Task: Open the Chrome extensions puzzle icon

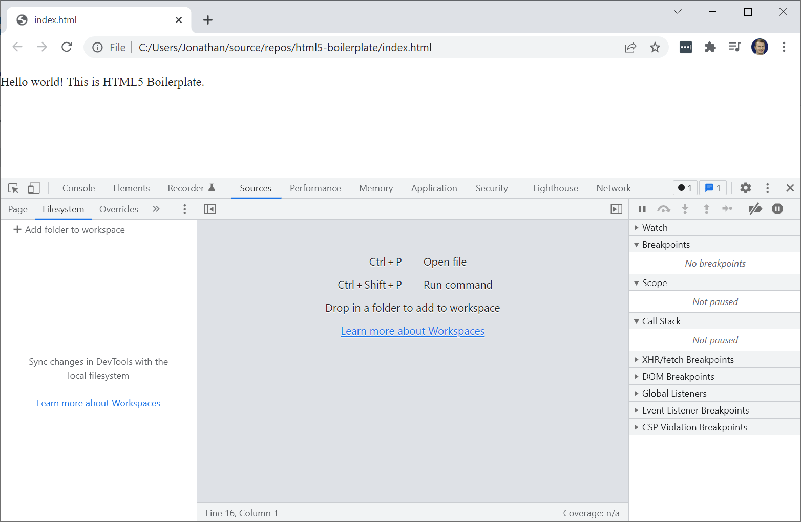Action: tap(710, 47)
